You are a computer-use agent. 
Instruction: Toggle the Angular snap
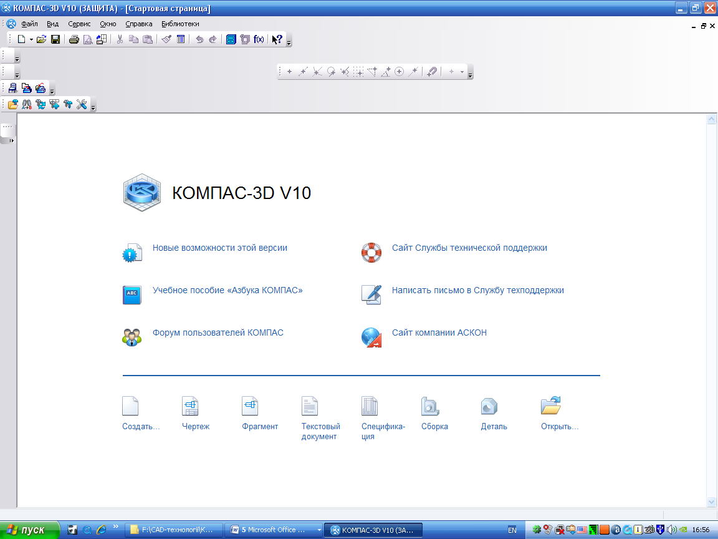[x=386, y=72]
